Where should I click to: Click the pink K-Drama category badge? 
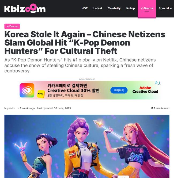pos(12,26)
